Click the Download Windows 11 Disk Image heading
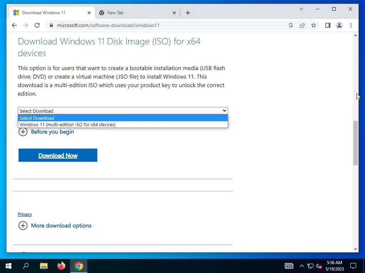 tap(109, 47)
